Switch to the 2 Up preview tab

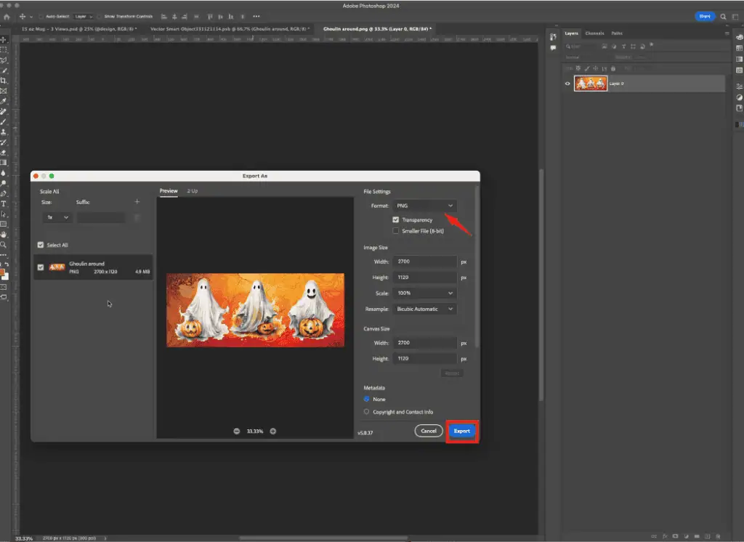point(193,190)
